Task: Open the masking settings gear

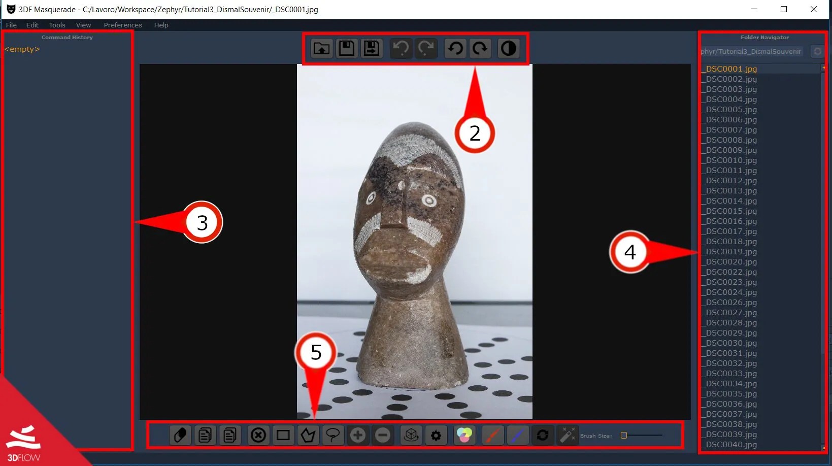Action: [x=436, y=435]
